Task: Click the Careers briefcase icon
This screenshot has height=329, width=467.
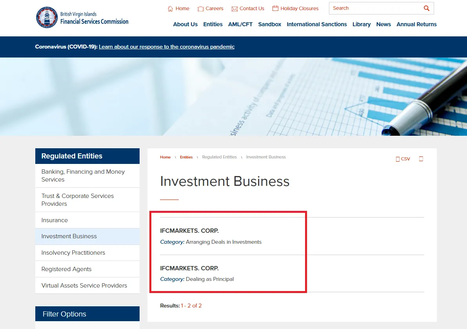Action: click(200, 9)
